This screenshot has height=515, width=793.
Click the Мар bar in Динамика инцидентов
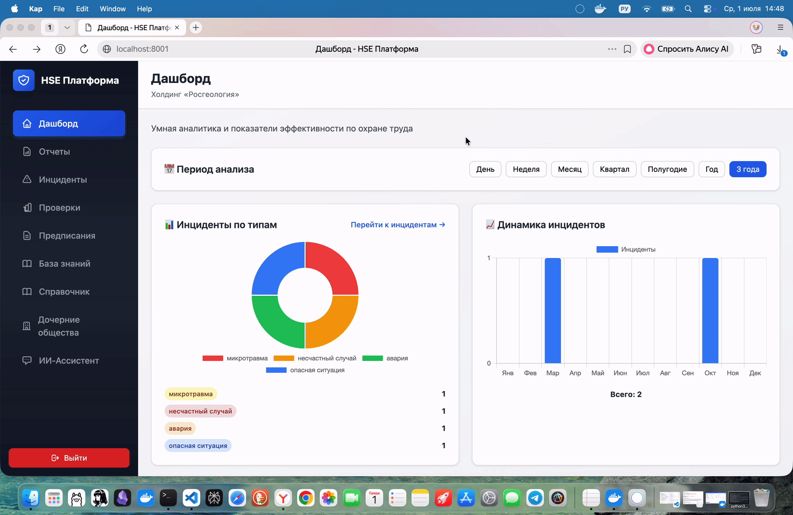pos(553,311)
